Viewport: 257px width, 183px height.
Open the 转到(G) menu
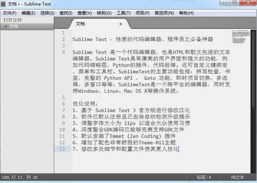pos(104,13)
